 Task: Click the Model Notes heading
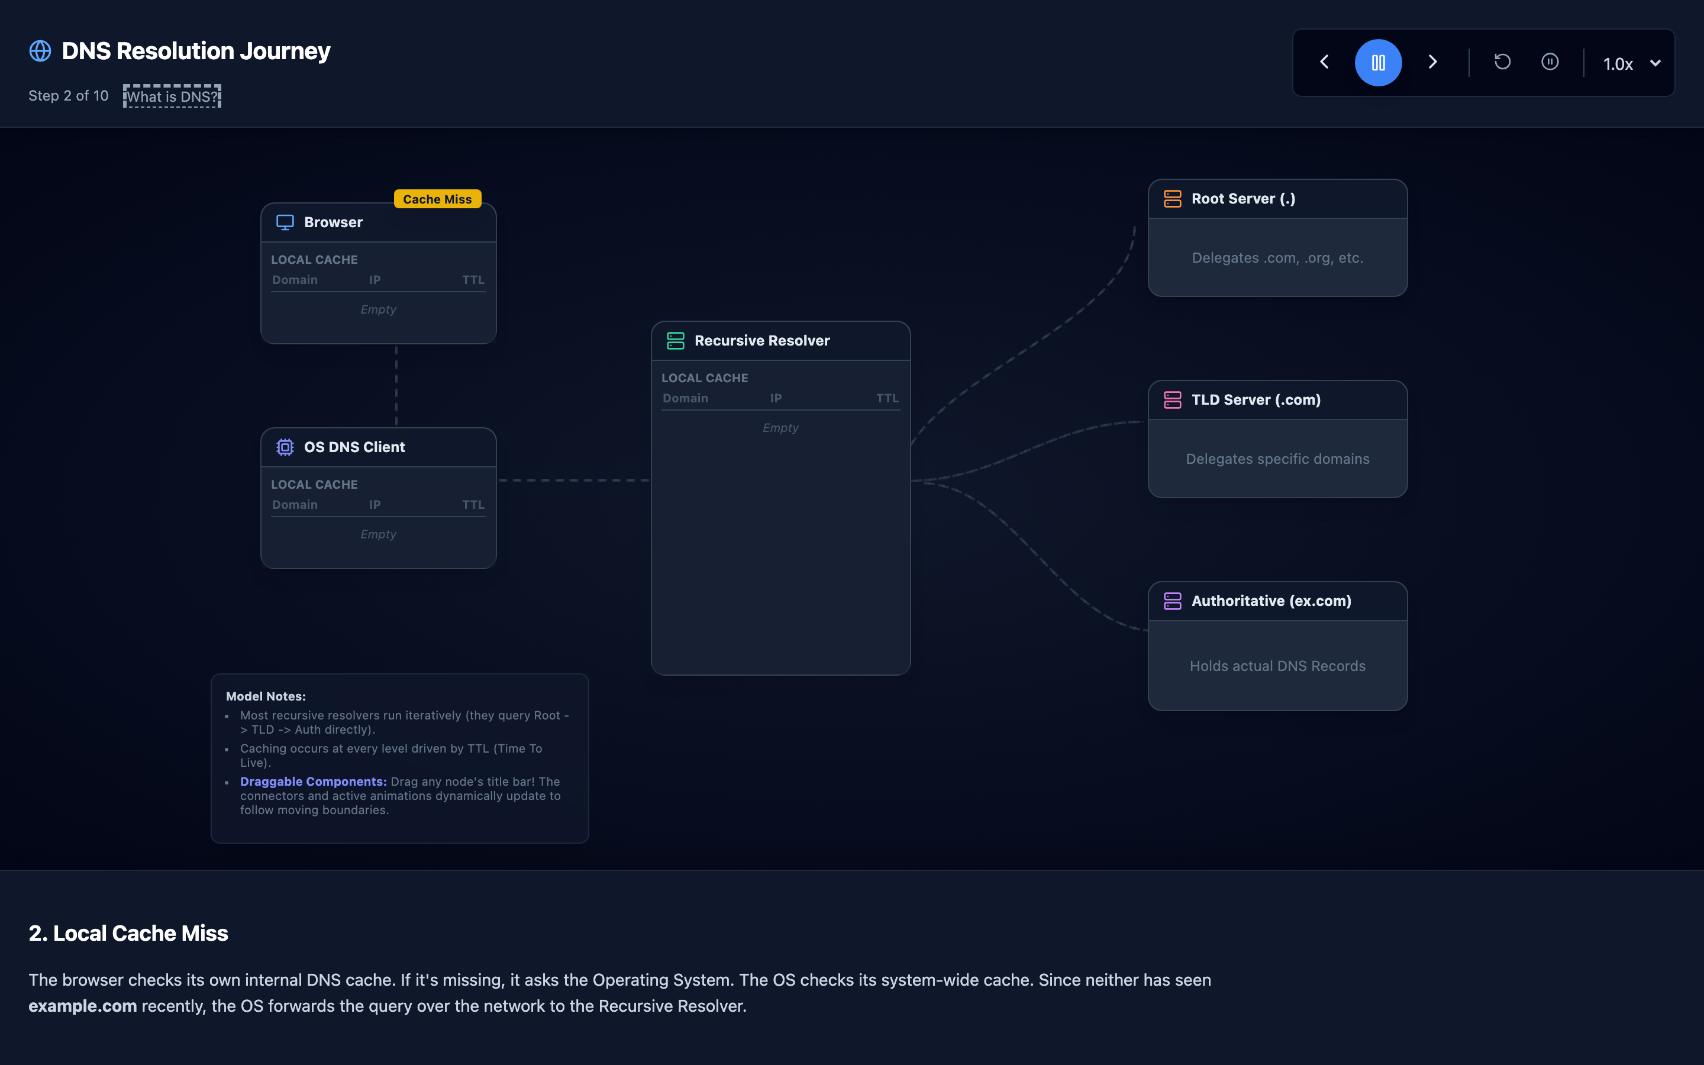[x=266, y=696]
